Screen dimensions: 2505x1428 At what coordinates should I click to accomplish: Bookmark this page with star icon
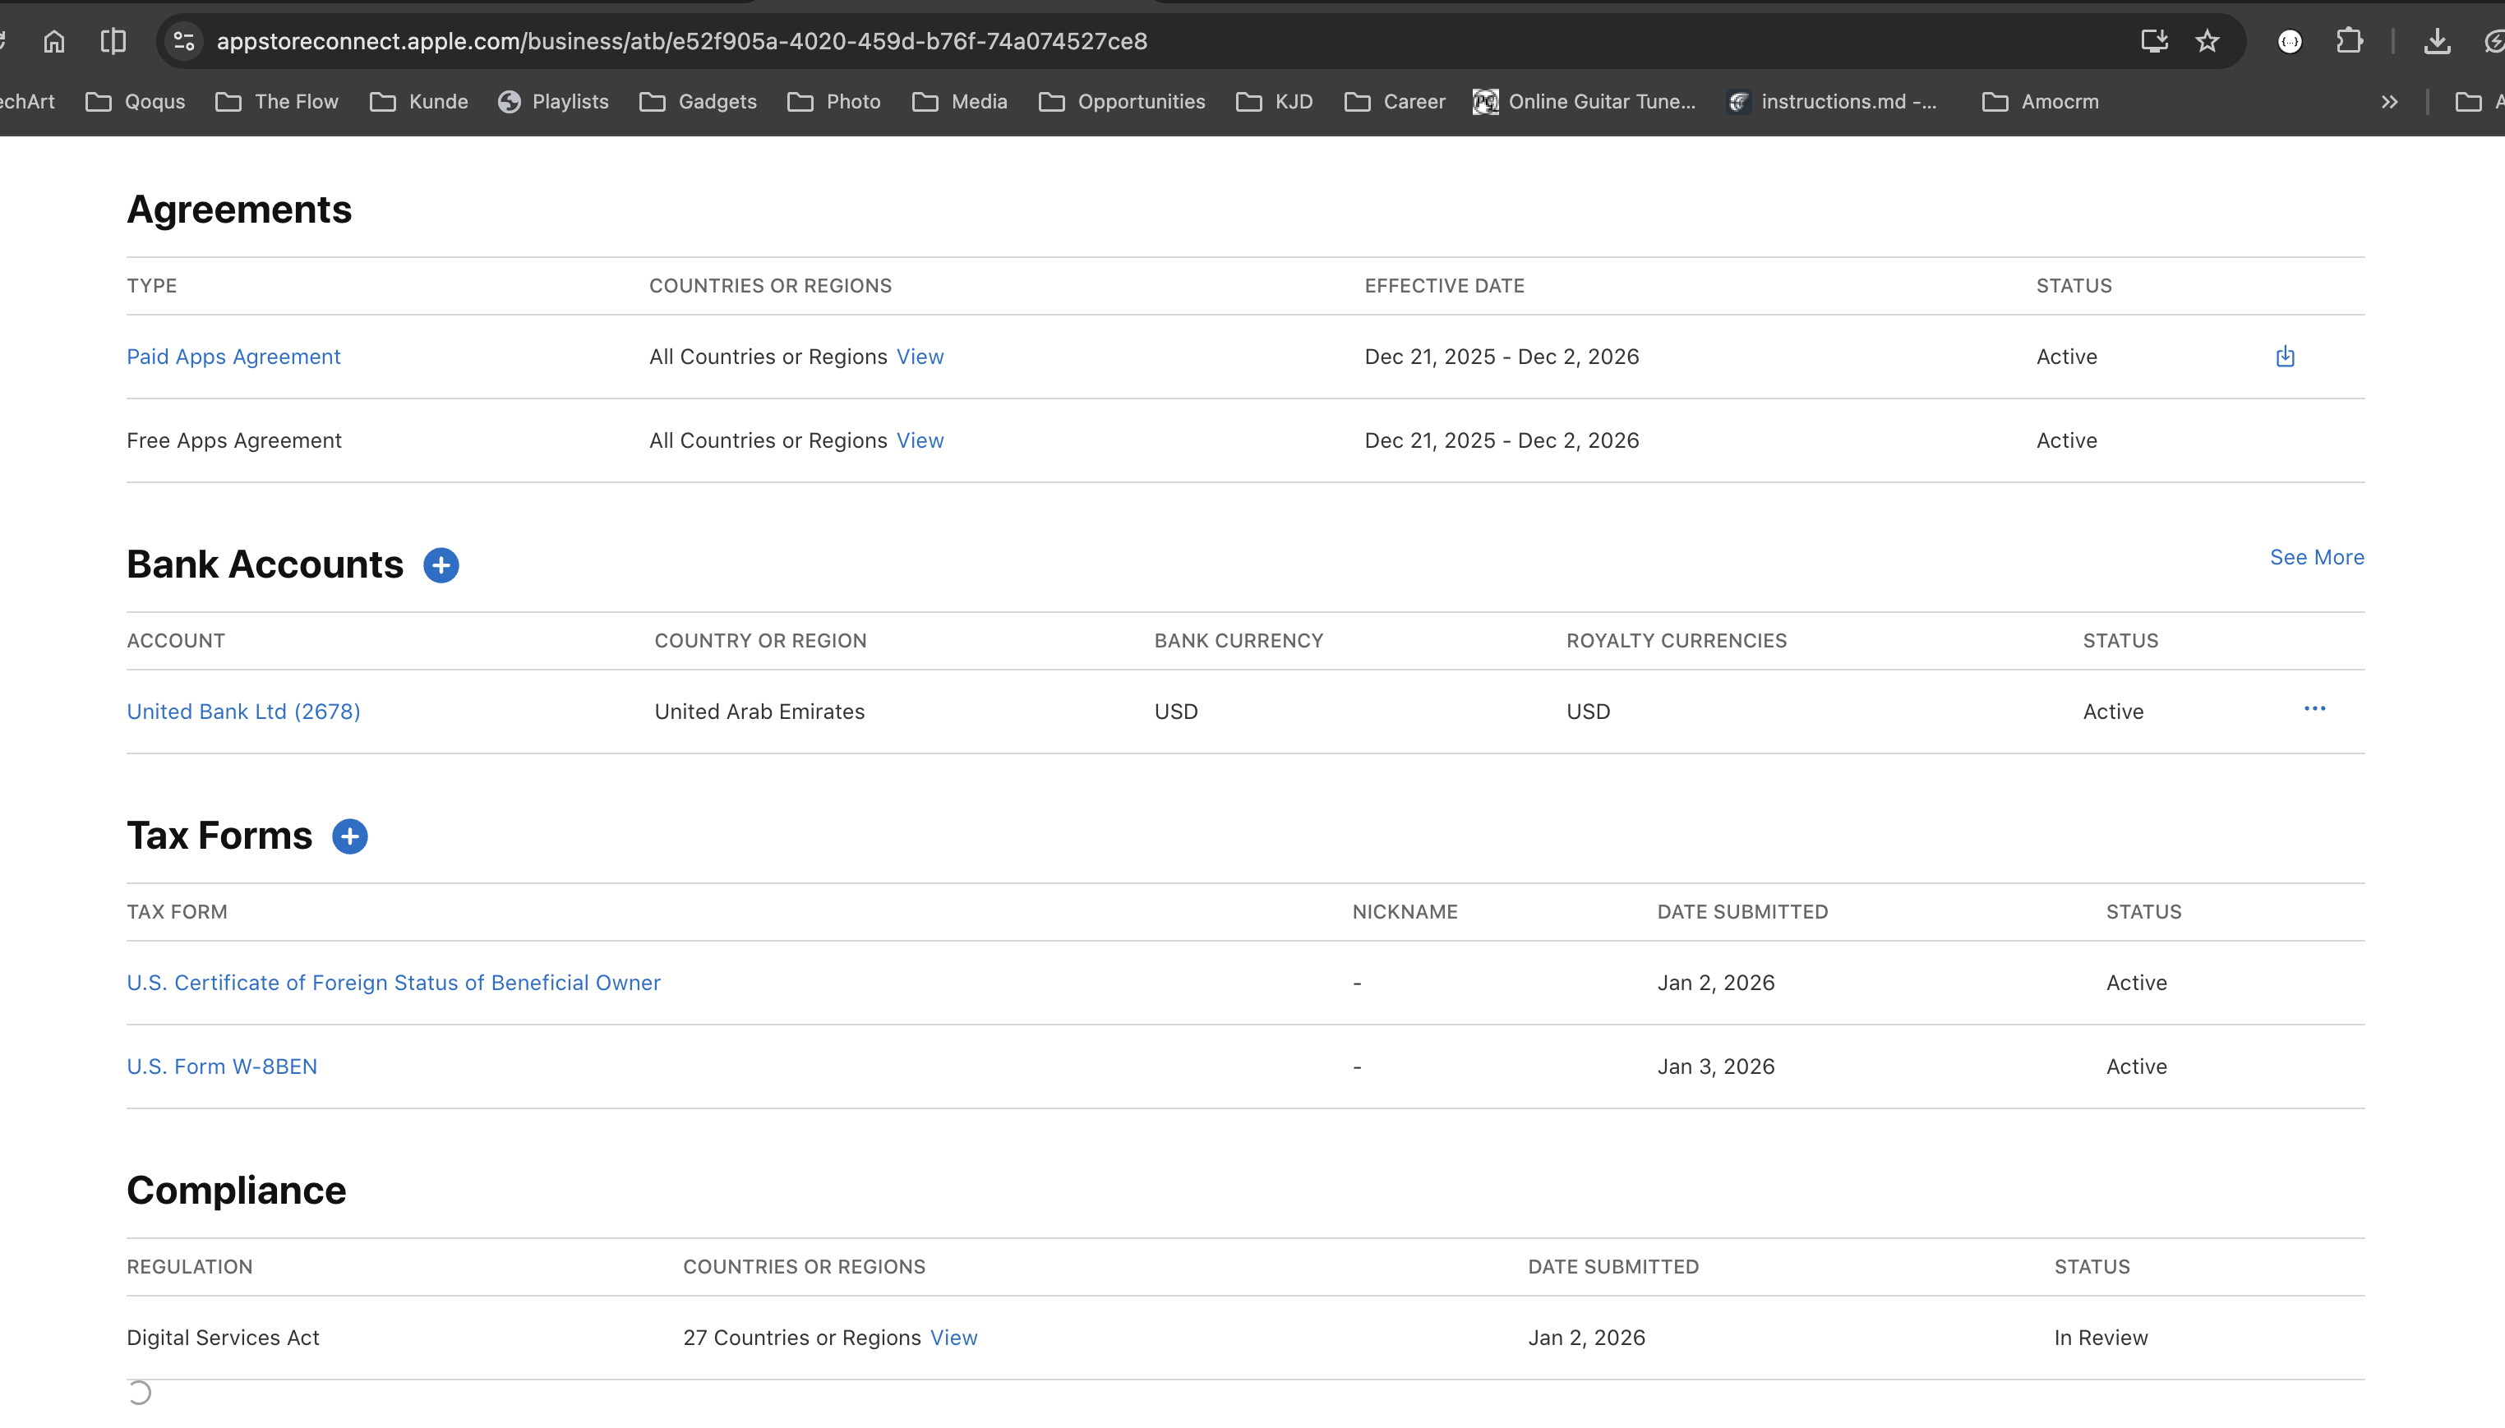point(2207,41)
